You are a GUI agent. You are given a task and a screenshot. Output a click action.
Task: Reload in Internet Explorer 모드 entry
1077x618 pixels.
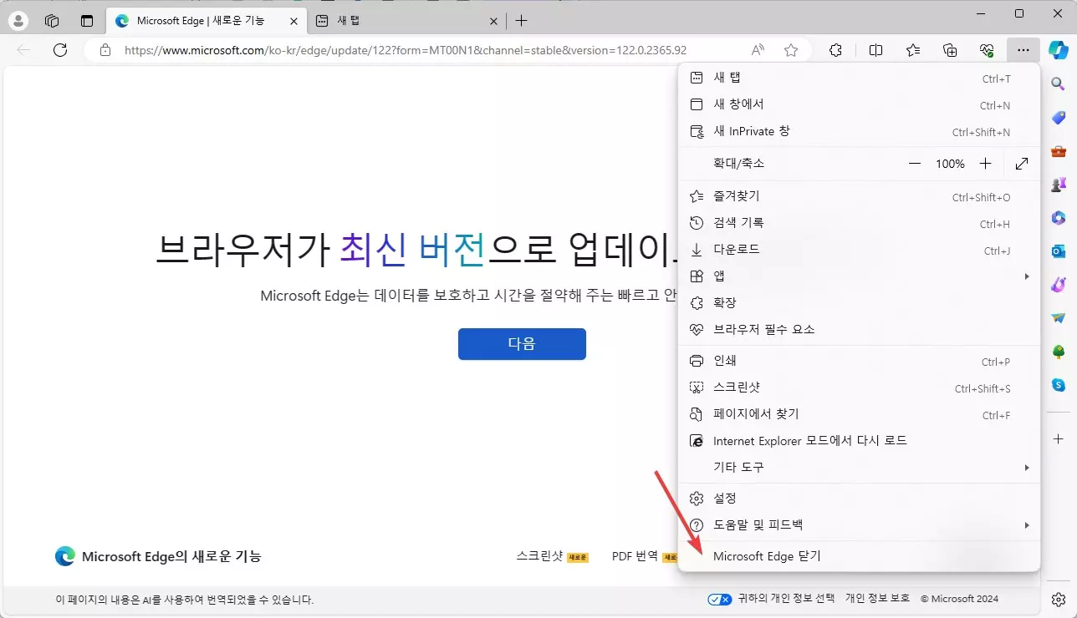(860, 440)
